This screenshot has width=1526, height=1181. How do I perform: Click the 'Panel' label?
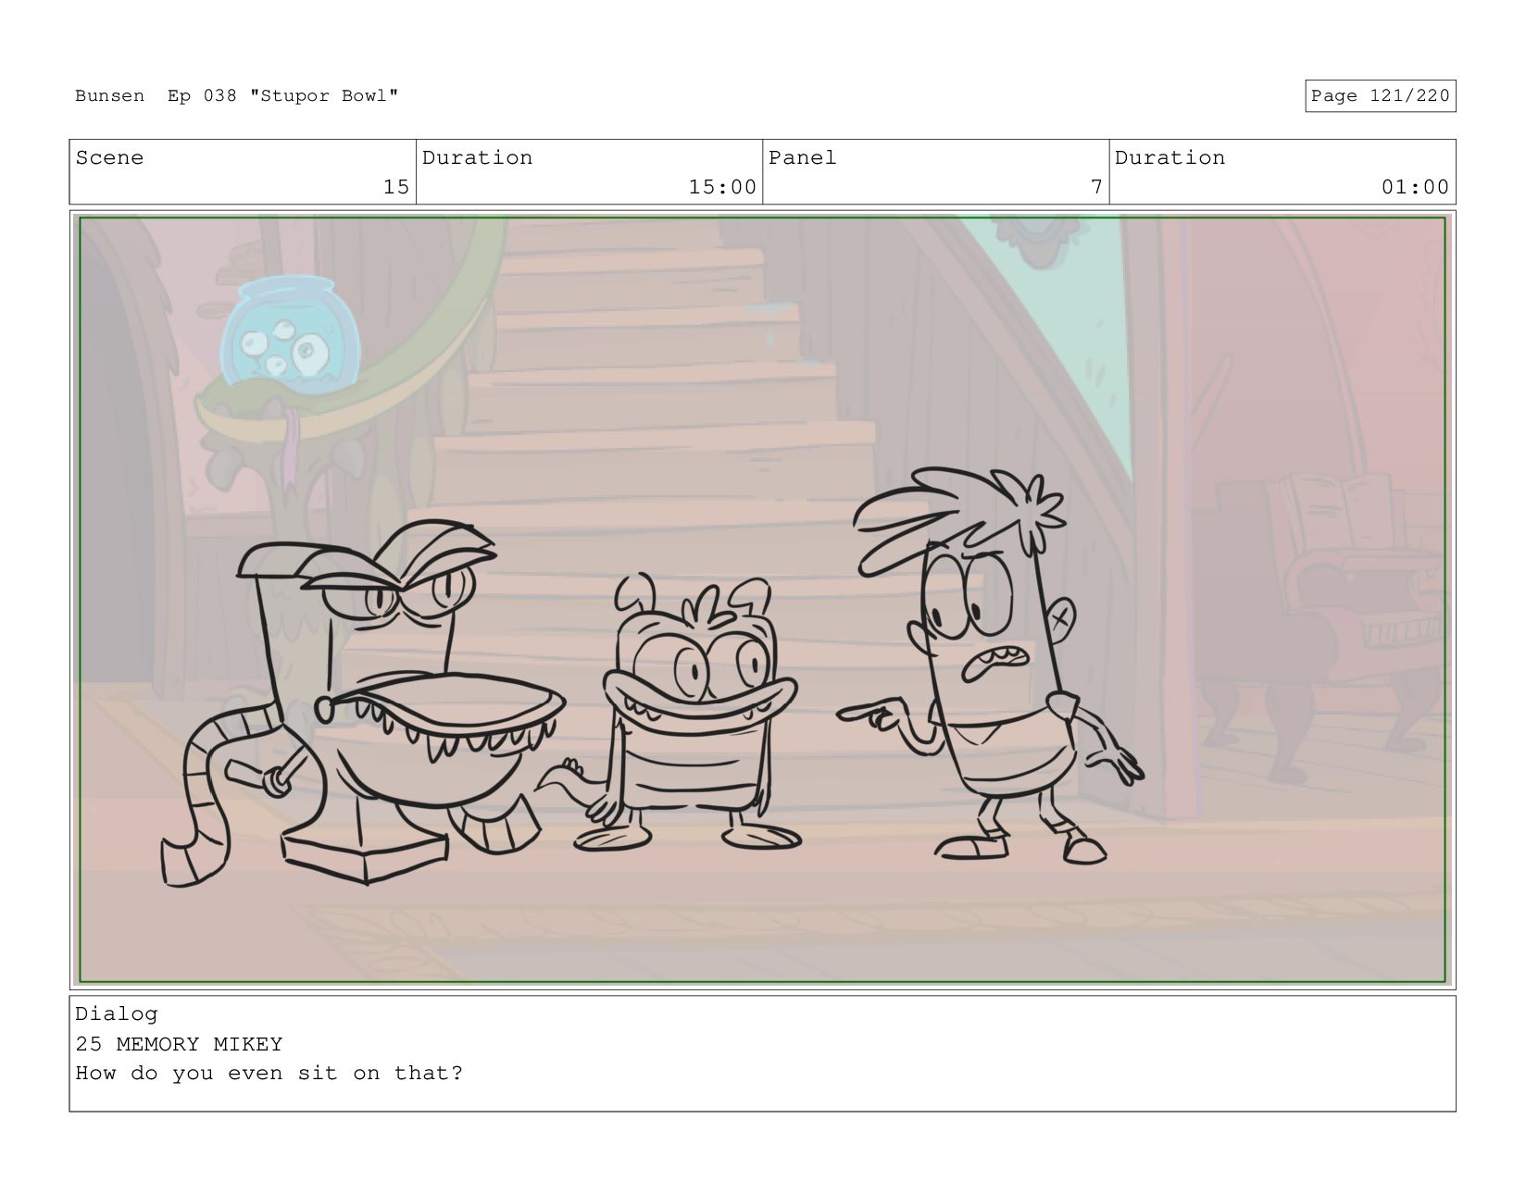802,158
